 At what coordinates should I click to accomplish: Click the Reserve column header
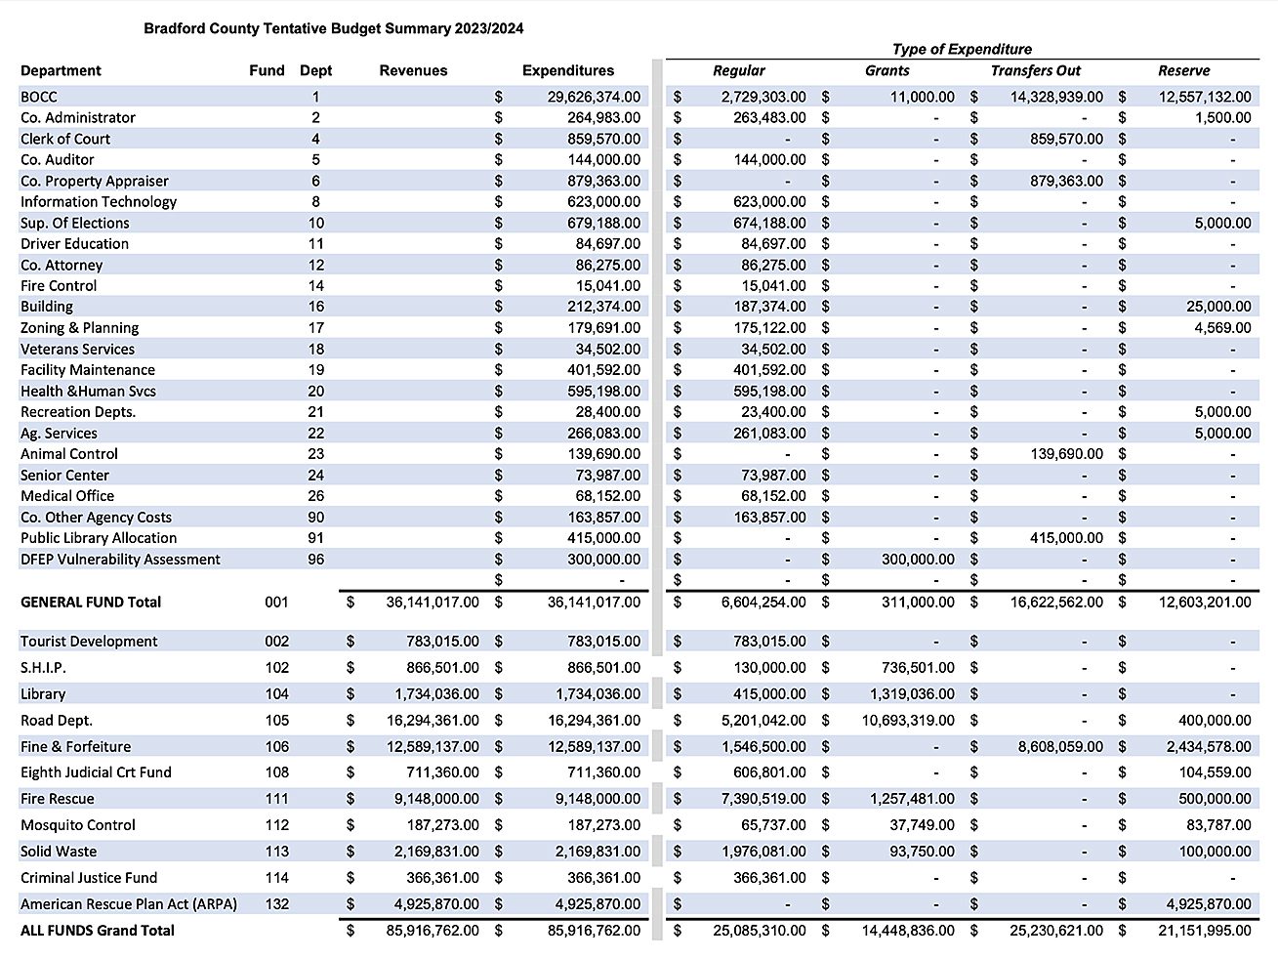[1183, 70]
